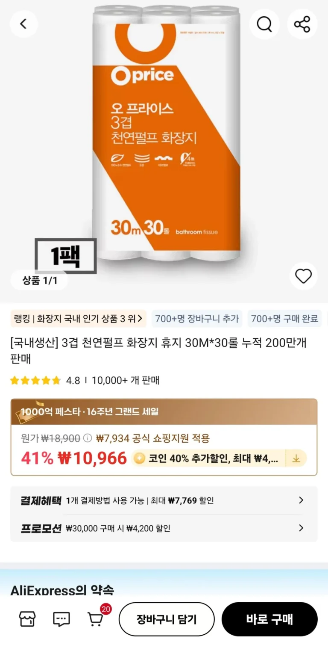Click the coin discount download icon
The image size is (328, 645).
(296, 459)
